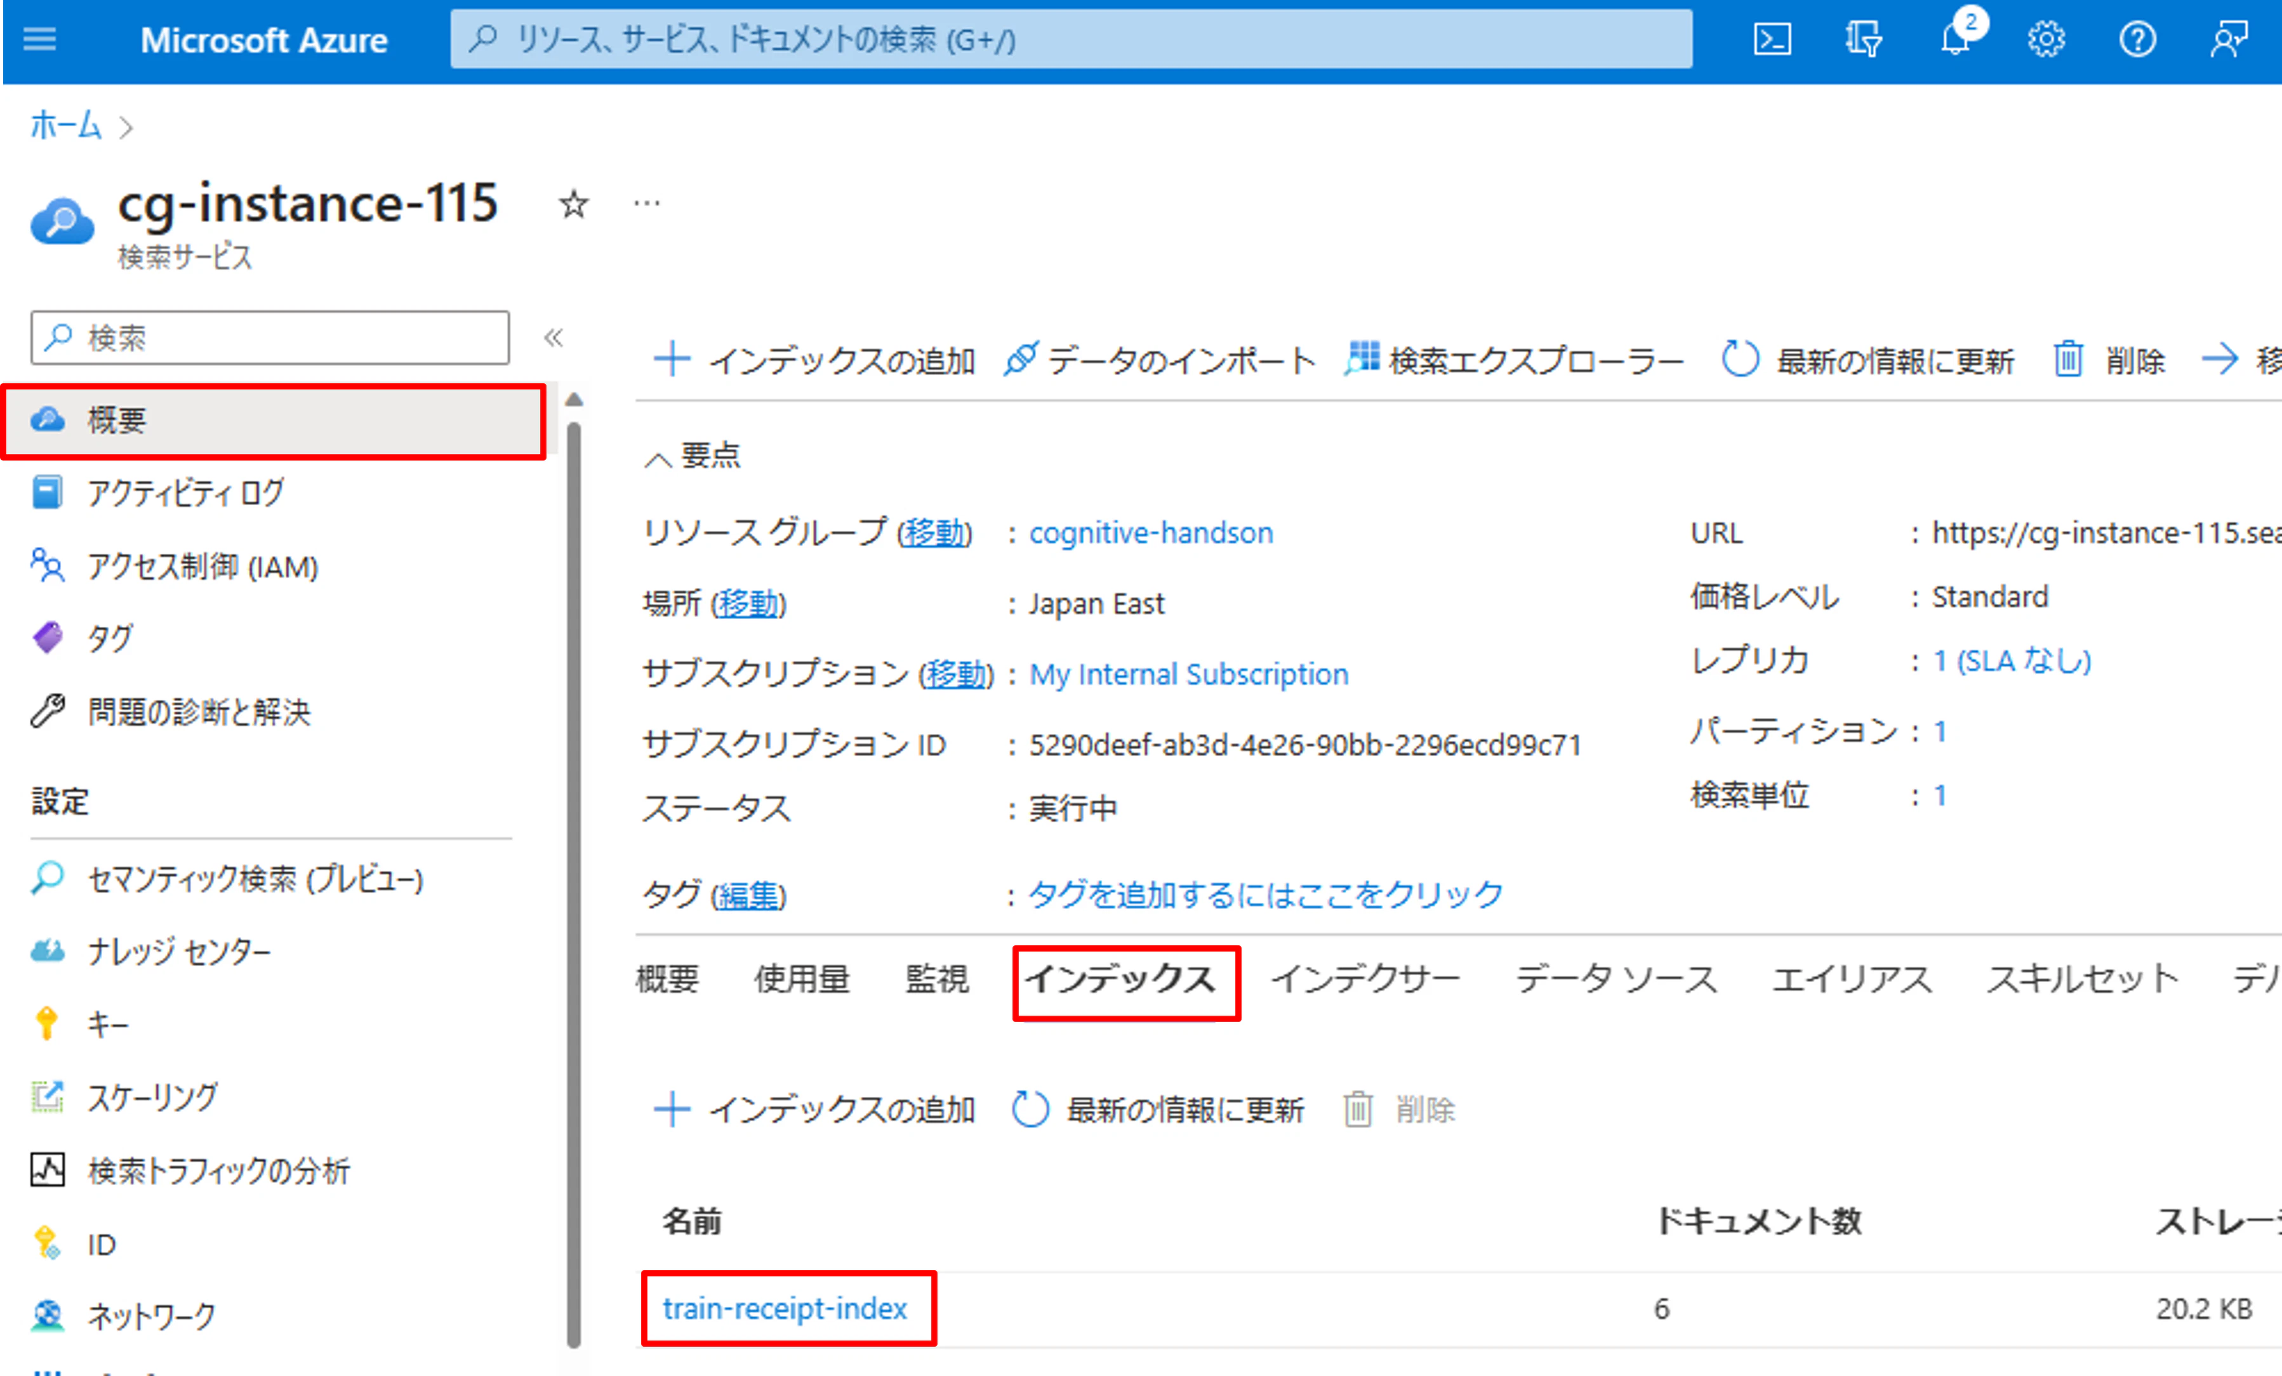Open アクセス制御 (IAM) in the sidebar
2282x1376 pixels.
(202, 567)
